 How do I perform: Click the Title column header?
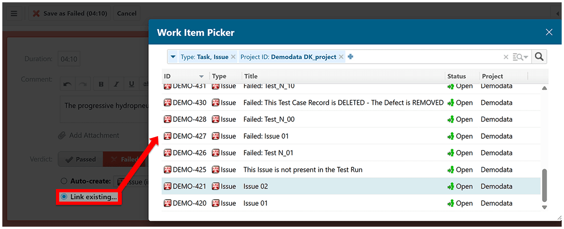click(x=250, y=76)
